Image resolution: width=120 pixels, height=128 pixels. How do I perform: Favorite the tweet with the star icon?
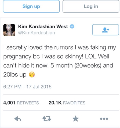tap(75, 119)
